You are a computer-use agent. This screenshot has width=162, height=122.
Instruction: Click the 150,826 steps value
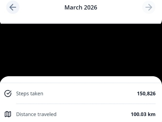click(146, 94)
